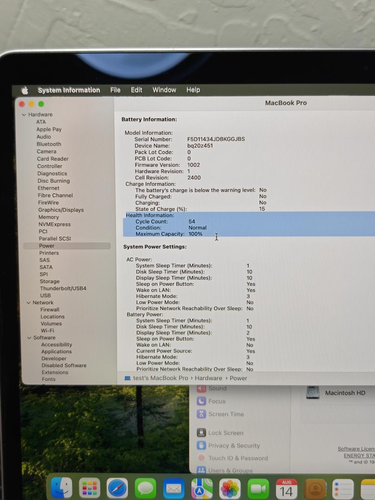375x500 pixels.
Task: Click the laptop icon in path bar
Action: click(x=128, y=378)
